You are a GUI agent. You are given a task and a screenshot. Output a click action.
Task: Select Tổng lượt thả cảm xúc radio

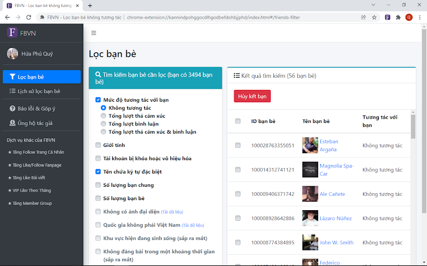click(103, 115)
